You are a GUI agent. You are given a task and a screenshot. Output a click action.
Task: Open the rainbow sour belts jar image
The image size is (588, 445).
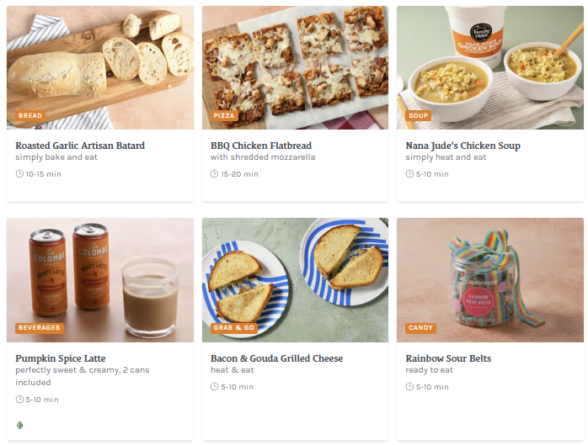pos(490,280)
